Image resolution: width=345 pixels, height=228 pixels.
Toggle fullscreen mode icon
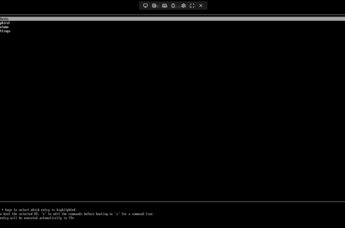click(192, 5)
